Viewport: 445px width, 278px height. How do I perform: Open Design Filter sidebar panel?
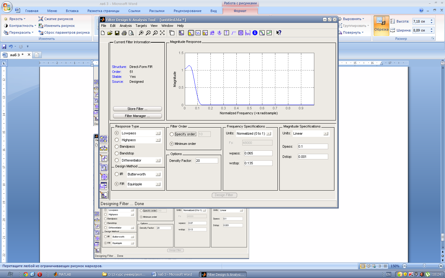(x=104, y=195)
